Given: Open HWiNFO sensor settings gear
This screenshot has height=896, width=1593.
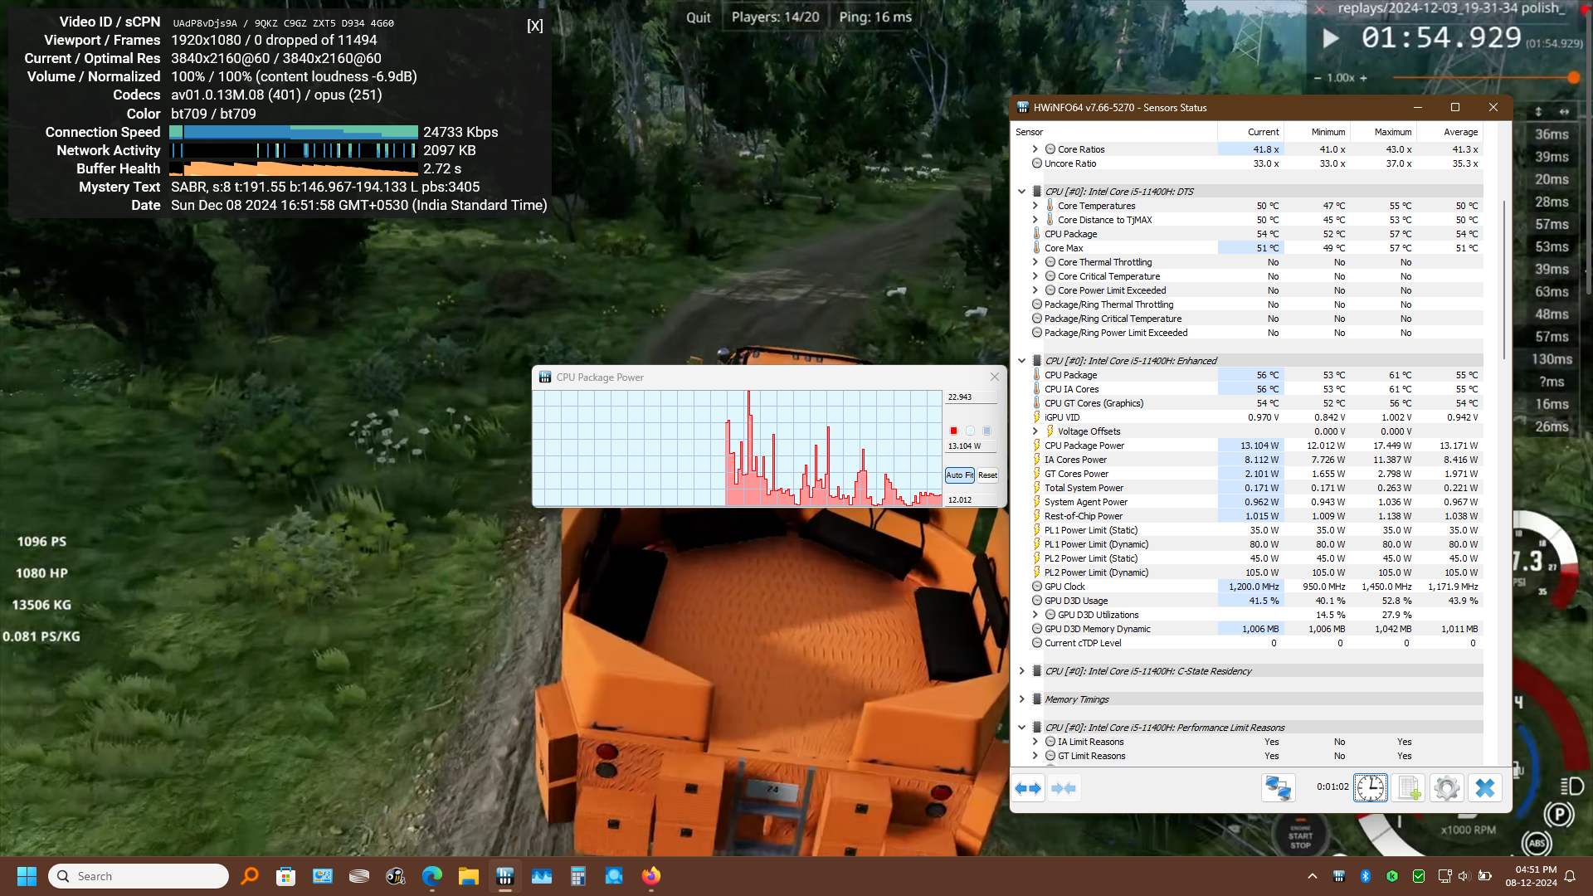Looking at the screenshot, I should tap(1446, 788).
